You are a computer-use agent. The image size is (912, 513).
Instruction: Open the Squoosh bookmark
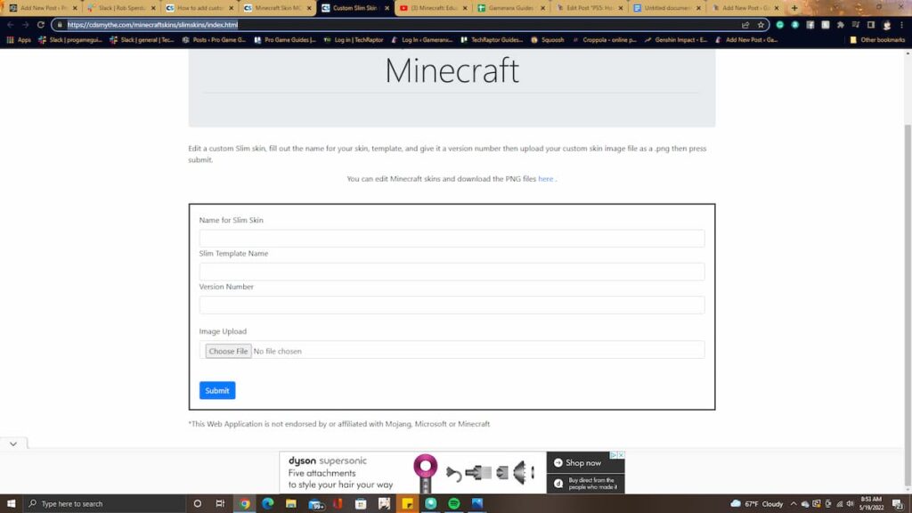[x=547, y=40]
